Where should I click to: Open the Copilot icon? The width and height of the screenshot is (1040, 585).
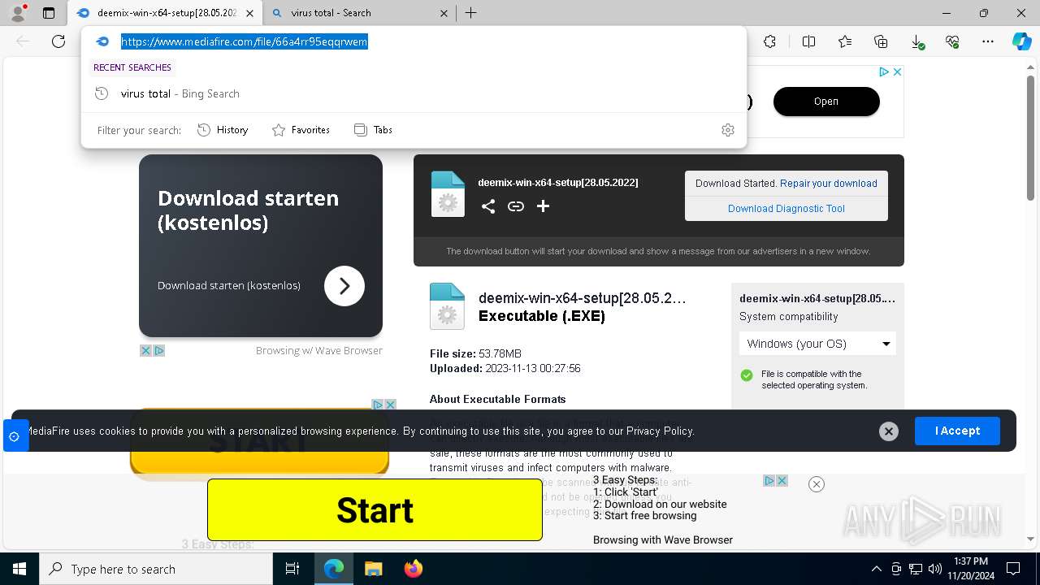click(1021, 41)
